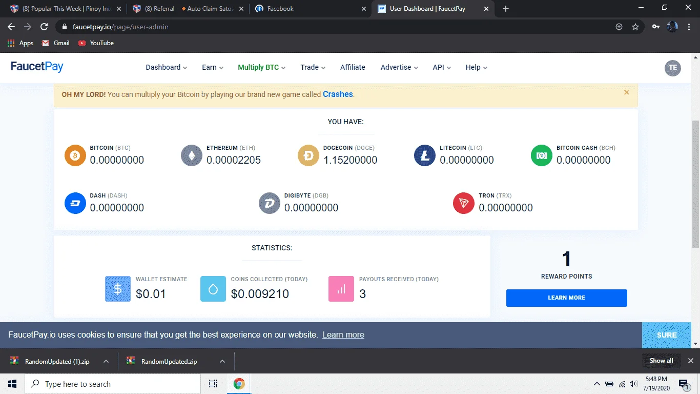Screen dimensions: 700x394
Task: Open the Chrome profile avatar
Action: point(672,27)
